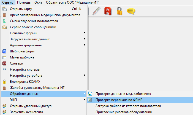The height and width of the screenshot is (115, 193).
Task: Choose Загрузка файлов из каталога пользователя
Action: pyautogui.click(x=128, y=106)
